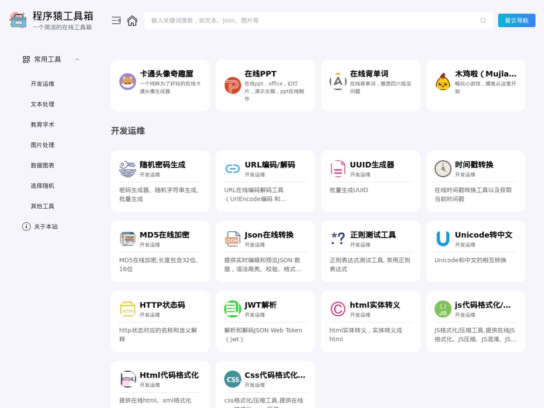
Task: Open the URL编码/解码 tool icon
Action: point(232,168)
